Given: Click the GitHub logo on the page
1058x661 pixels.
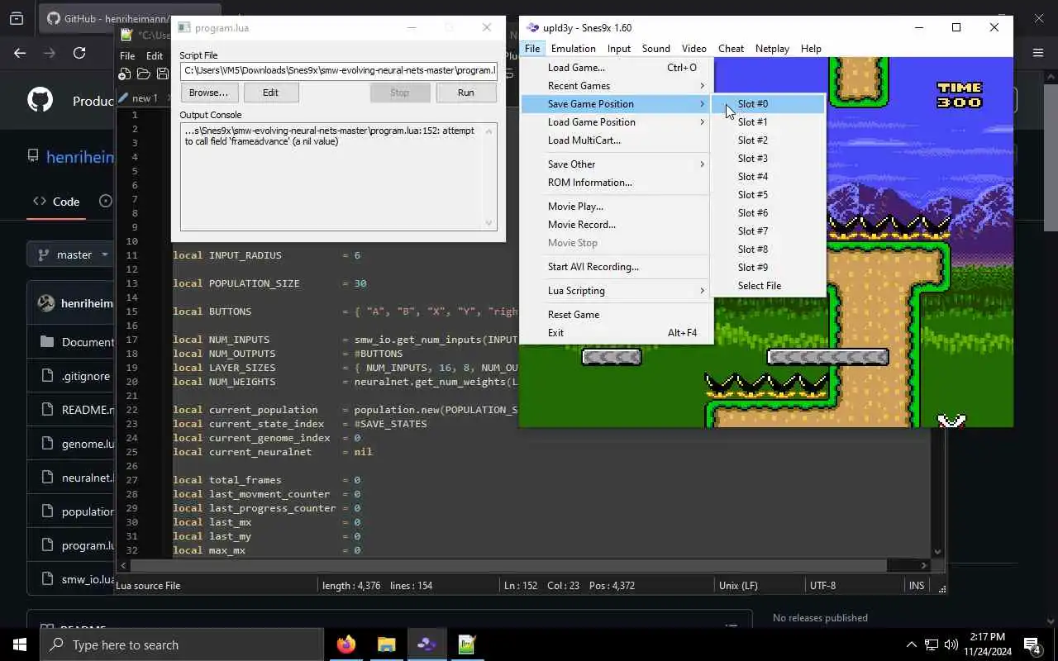Looking at the screenshot, I should click(40, 101).
